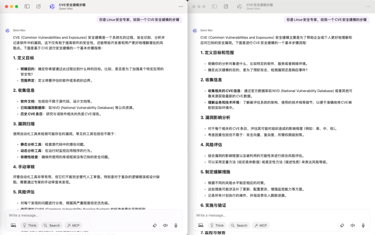The width and height of the screenshot is (375, 235).
Task: Toggle MCP in the left message bar
Action: [73, 225]
